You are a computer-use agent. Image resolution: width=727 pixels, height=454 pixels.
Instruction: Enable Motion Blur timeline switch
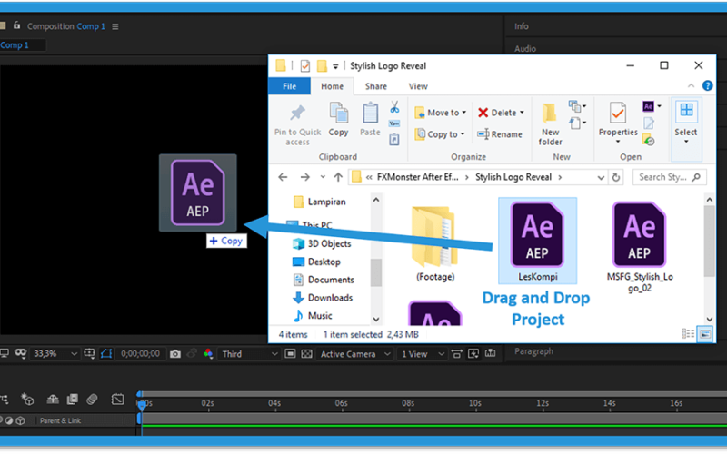[92, 399]
